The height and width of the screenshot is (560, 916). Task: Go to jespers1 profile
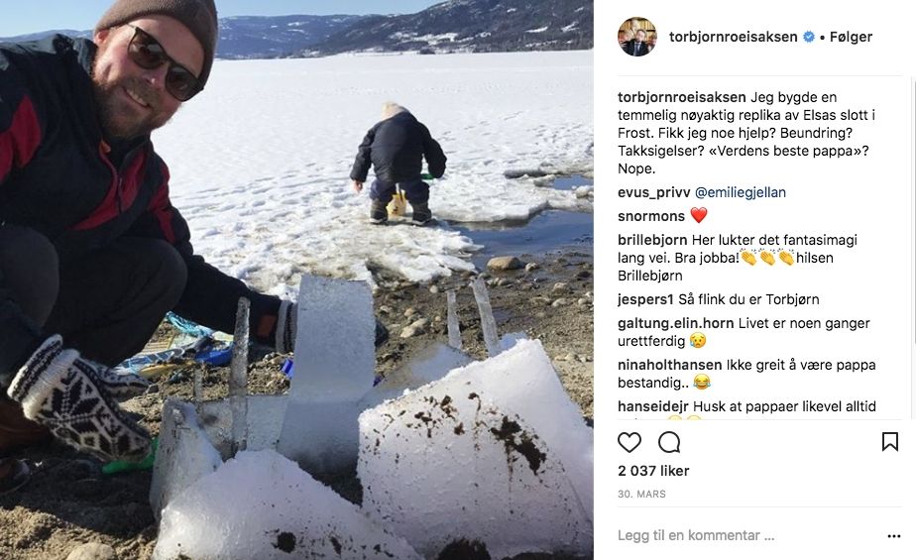(x=645, y=299)
